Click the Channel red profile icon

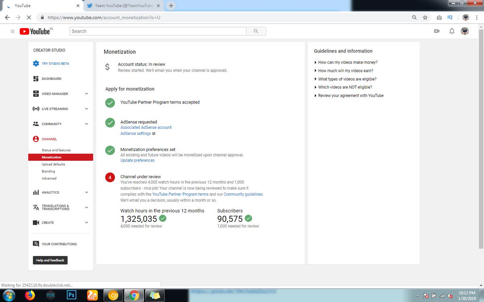pyautogui.click(x=36, y=139)
